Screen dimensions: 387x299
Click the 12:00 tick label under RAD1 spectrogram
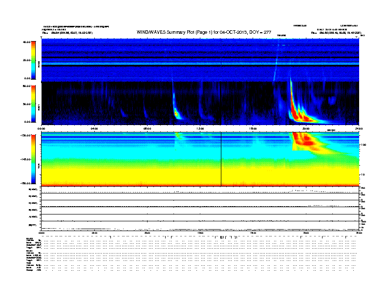click(x=200, y=128)
